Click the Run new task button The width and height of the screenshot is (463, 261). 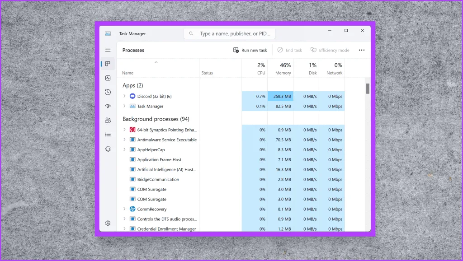[x=250, y=50]
